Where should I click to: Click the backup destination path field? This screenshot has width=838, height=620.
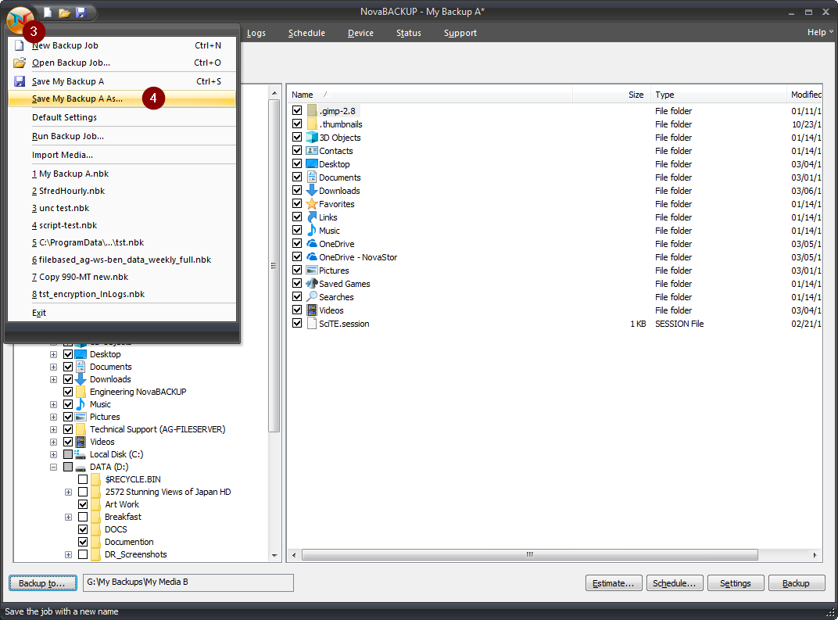tap(188, 582)
